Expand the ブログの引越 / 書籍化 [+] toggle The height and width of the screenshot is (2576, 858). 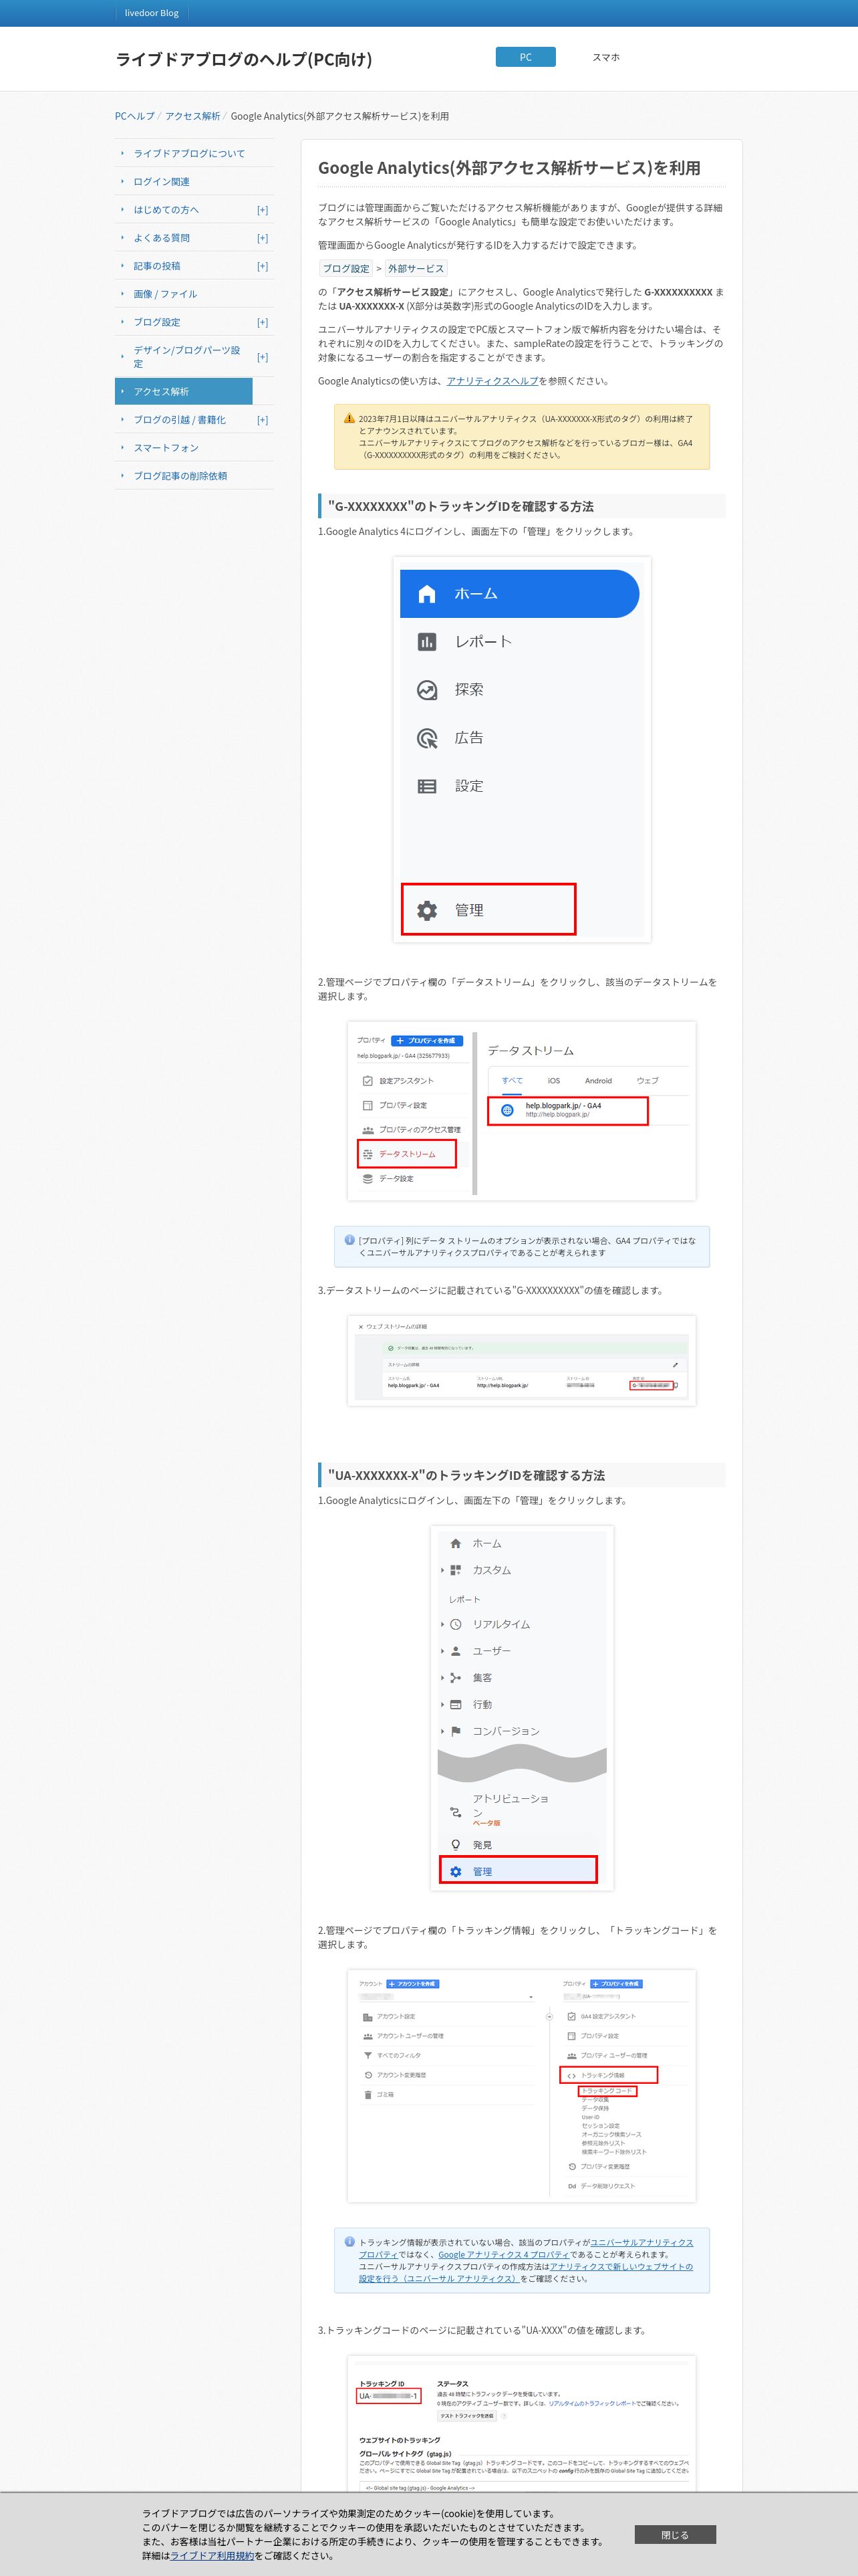[263, 420]
